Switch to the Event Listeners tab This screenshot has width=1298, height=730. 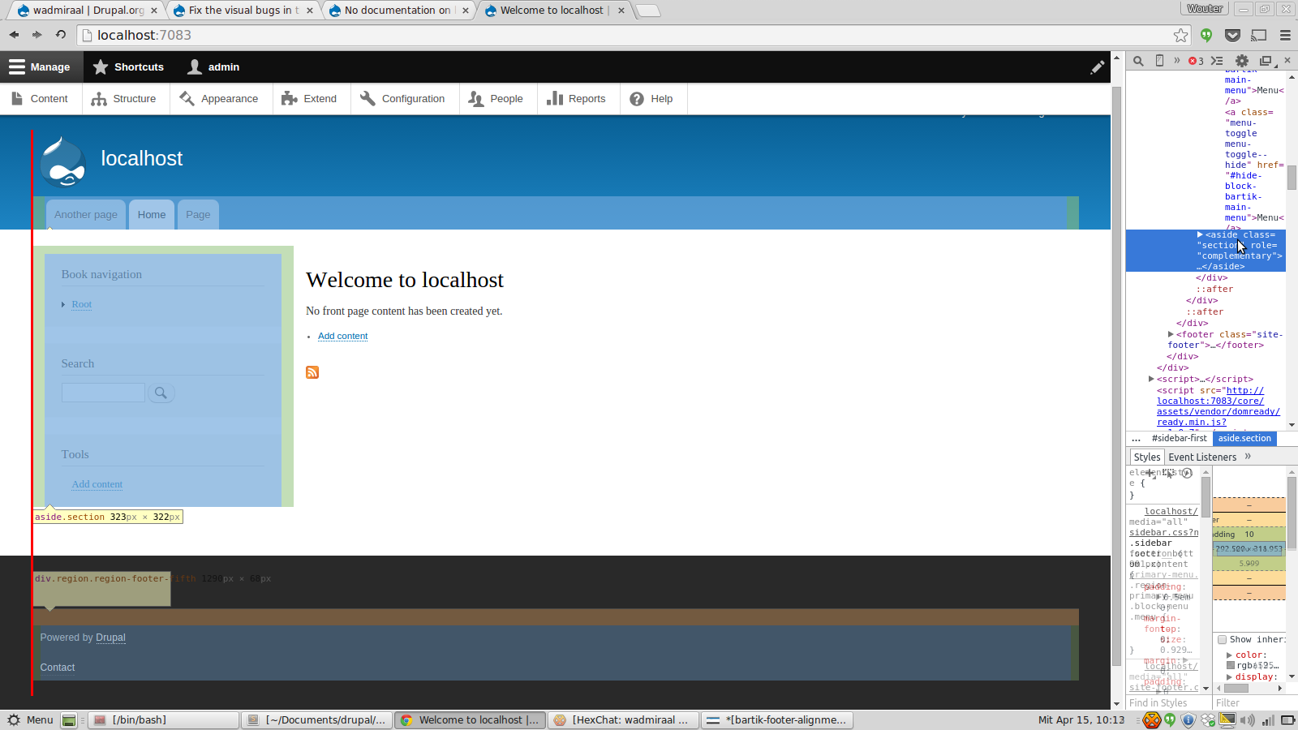click(x=1202, y=457)
